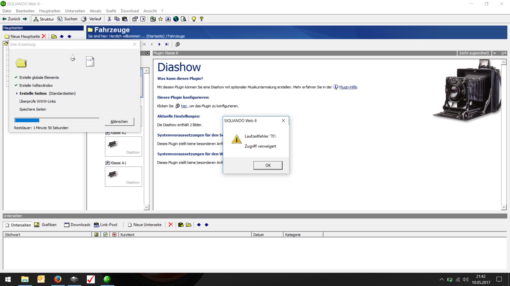
Task: Open the Grafik menu
Action: (111, 11)
